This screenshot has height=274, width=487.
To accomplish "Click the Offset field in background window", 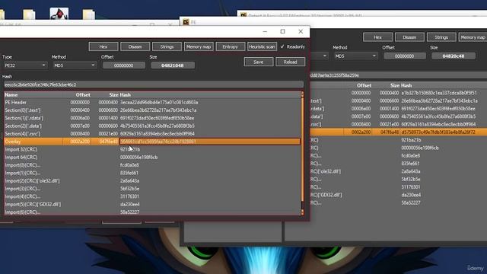I will point(404,56).
